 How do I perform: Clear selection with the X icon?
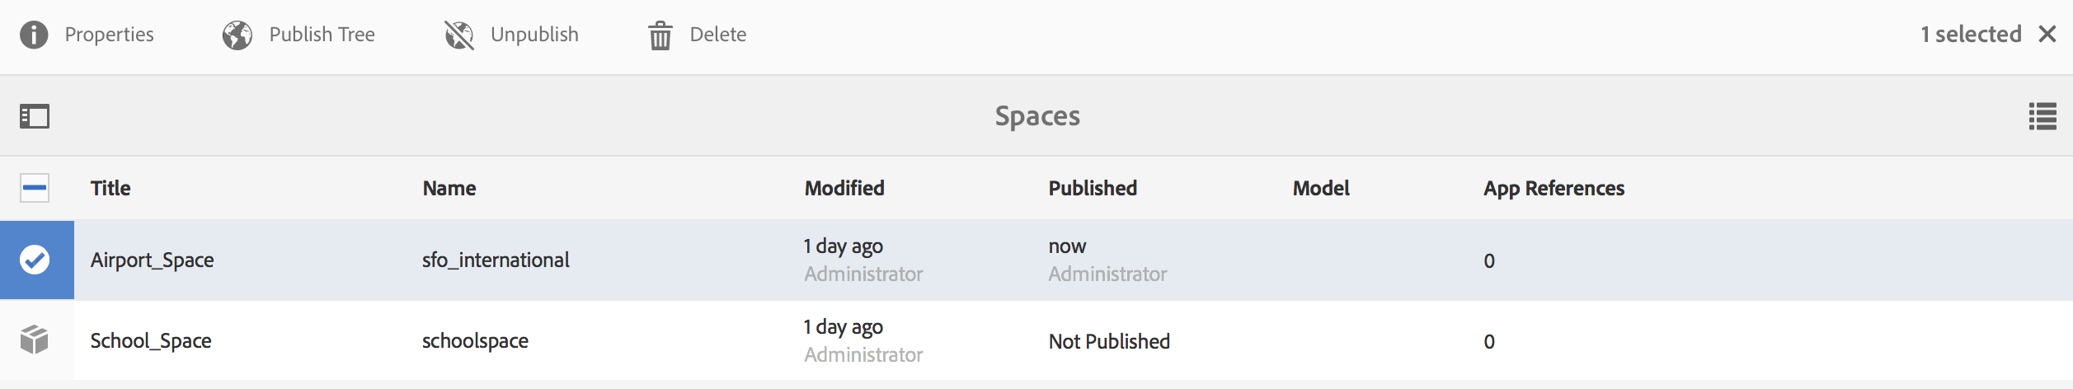(x=2047, y=34)
